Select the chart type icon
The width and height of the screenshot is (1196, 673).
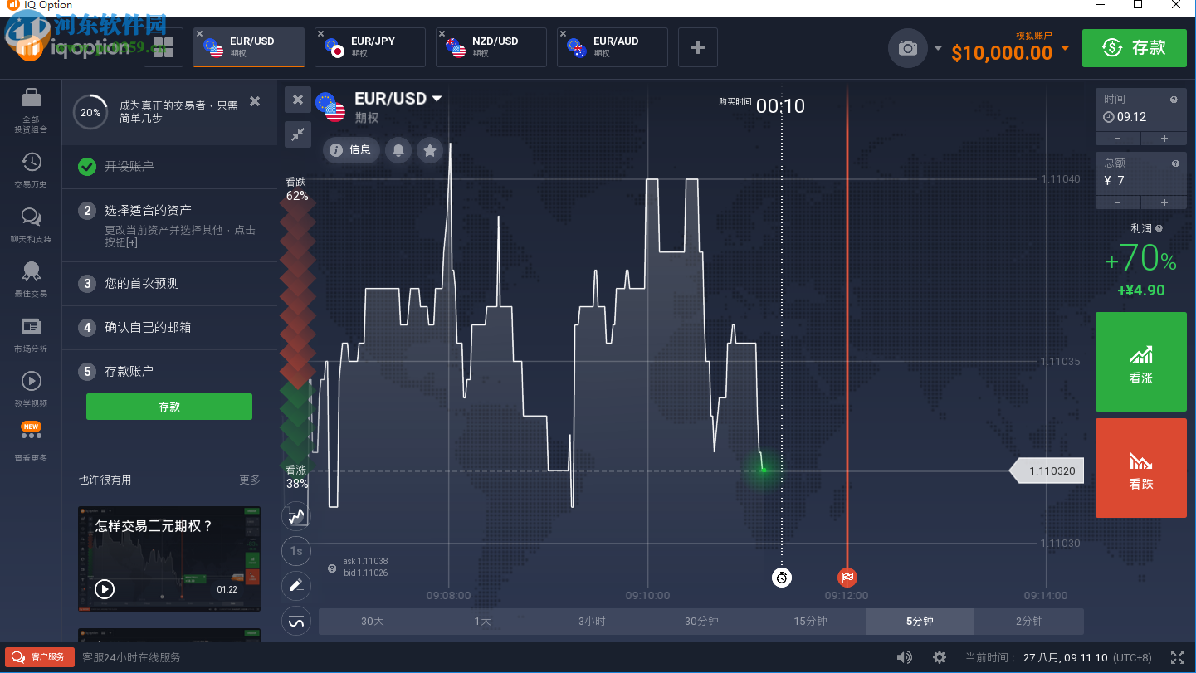[296, 515]
